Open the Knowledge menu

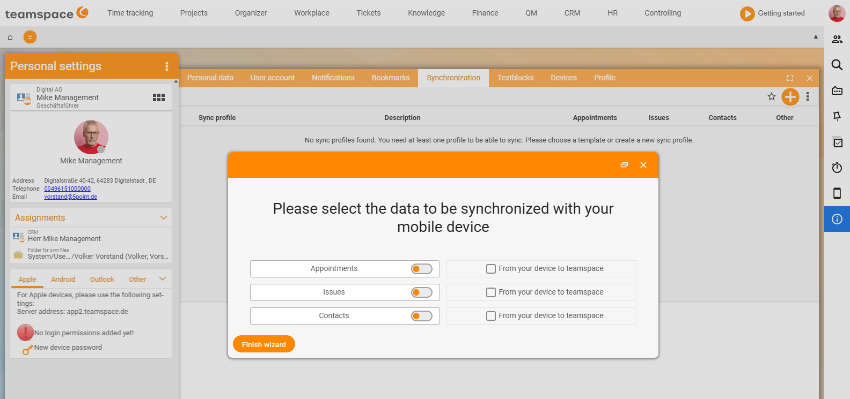(426, 13)
